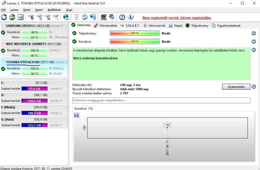The image size is (260, 170).
Task: Click help icon beside Teljesítmény bar
Action: click(x=254, y=33)
